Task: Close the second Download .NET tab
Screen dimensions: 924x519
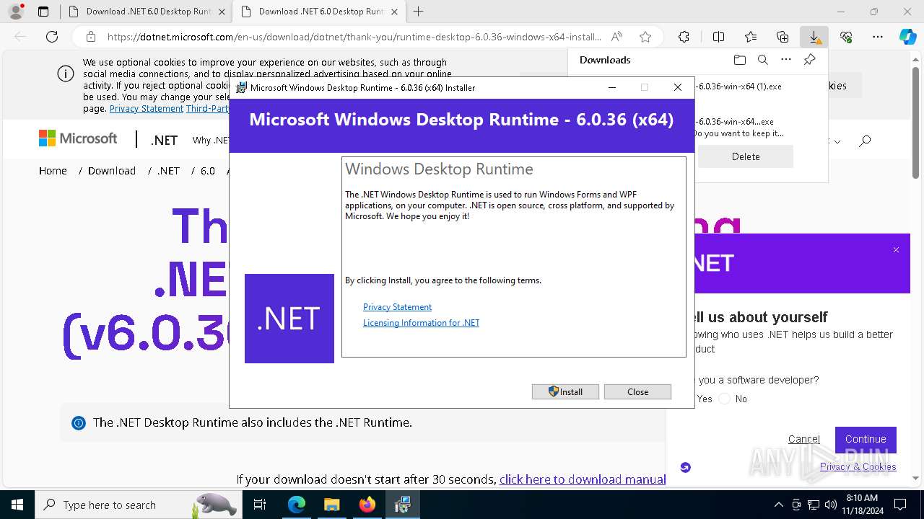Action: (394, 12)
